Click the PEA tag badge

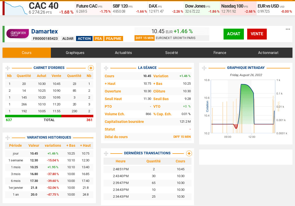(98, 39)
